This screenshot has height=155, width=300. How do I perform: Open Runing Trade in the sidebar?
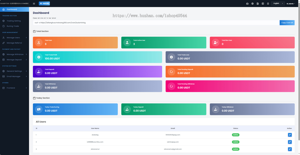tap(14, 26)
